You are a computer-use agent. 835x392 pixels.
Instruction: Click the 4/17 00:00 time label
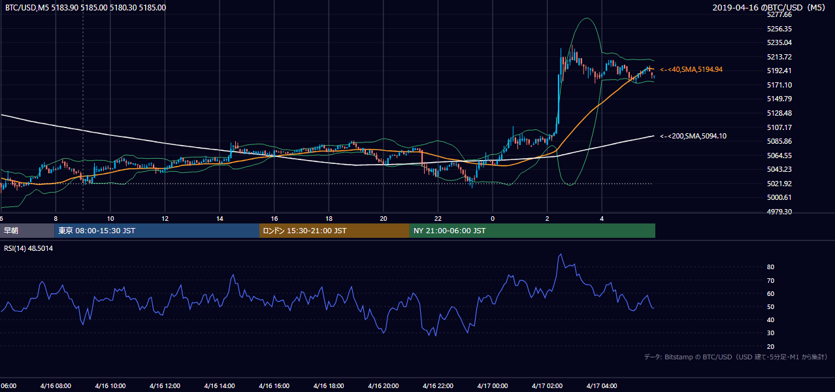[493, 385]
